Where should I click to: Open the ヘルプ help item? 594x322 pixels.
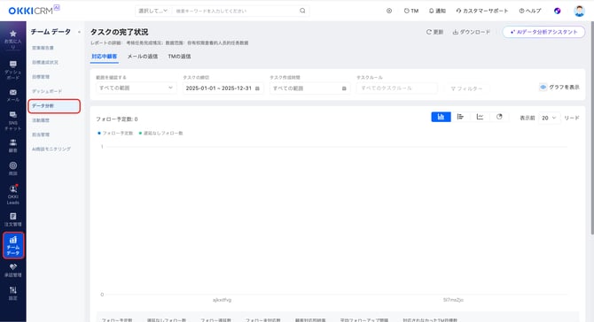[530, 11]
